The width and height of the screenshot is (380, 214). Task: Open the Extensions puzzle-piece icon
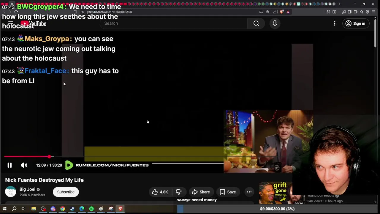click(328, 12)
